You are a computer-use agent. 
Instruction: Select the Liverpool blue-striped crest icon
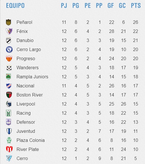tap(9, 104)
